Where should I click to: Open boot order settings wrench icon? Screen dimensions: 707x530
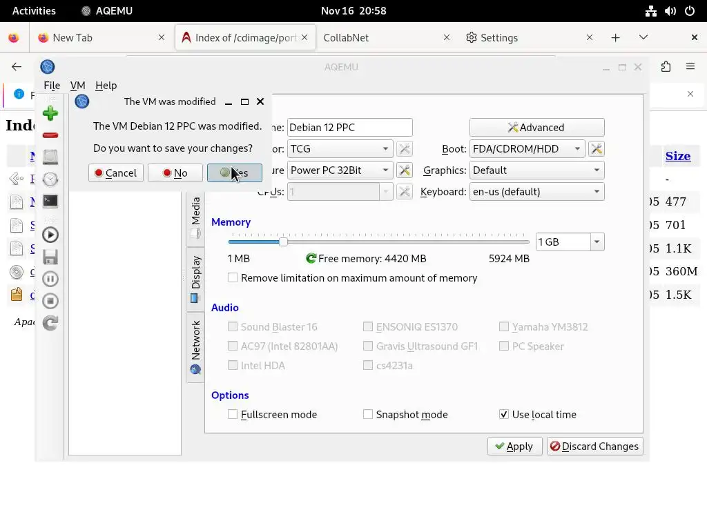tap(597, 149)
